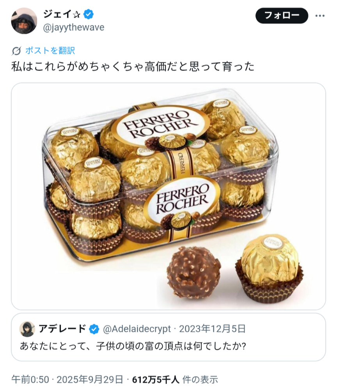Click the unwrapped chocolate in the photo
The height and width of the screenshot is (391, 337).
click(x=193, y=272)
